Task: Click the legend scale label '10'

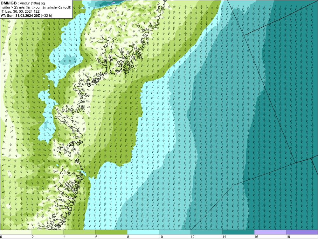Action: click(161, 237)
